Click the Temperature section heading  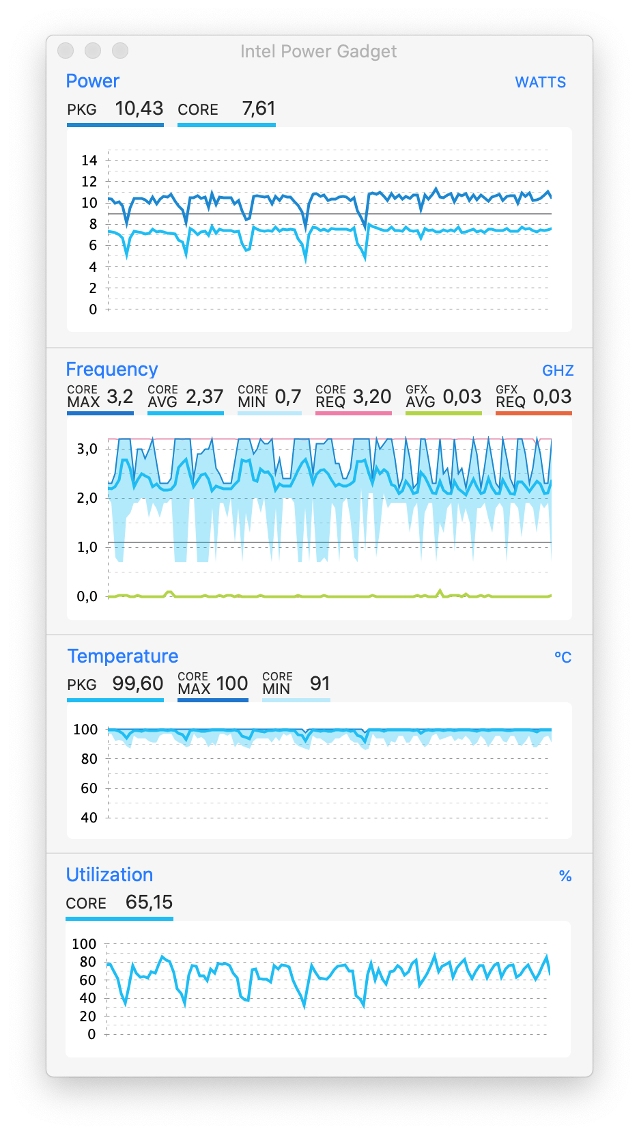(x=123, y=656)
